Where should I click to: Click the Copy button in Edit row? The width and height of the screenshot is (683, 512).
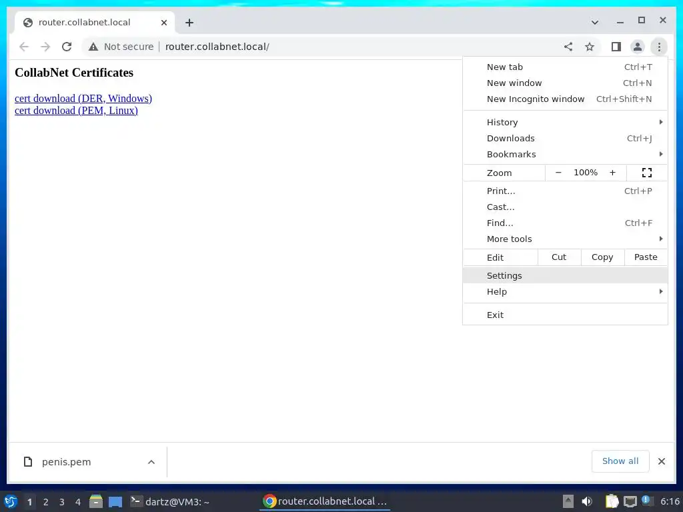[x=602, y=257]
